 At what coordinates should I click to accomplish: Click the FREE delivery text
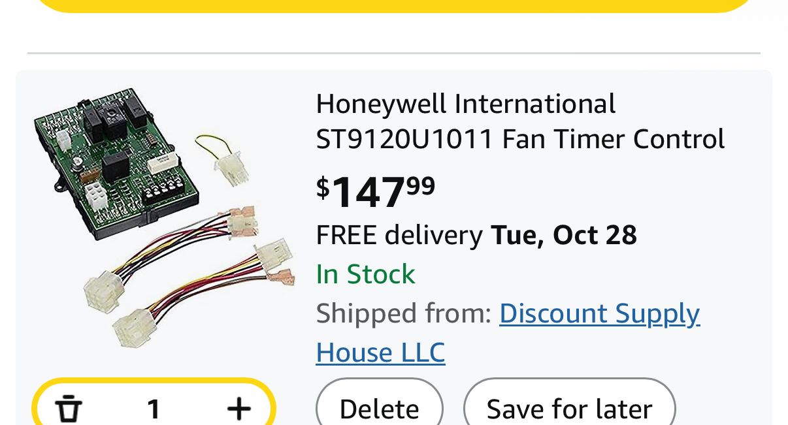399,235
